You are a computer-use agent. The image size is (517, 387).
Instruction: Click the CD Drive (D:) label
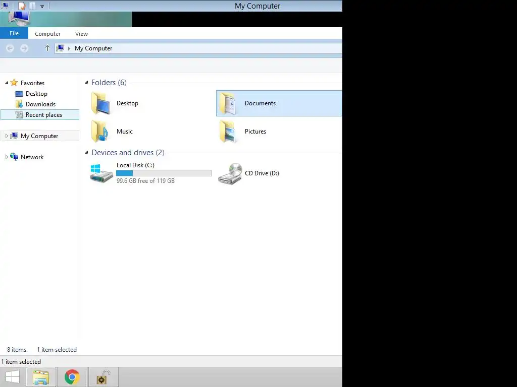pyautogui.click(x=262, y=173)
